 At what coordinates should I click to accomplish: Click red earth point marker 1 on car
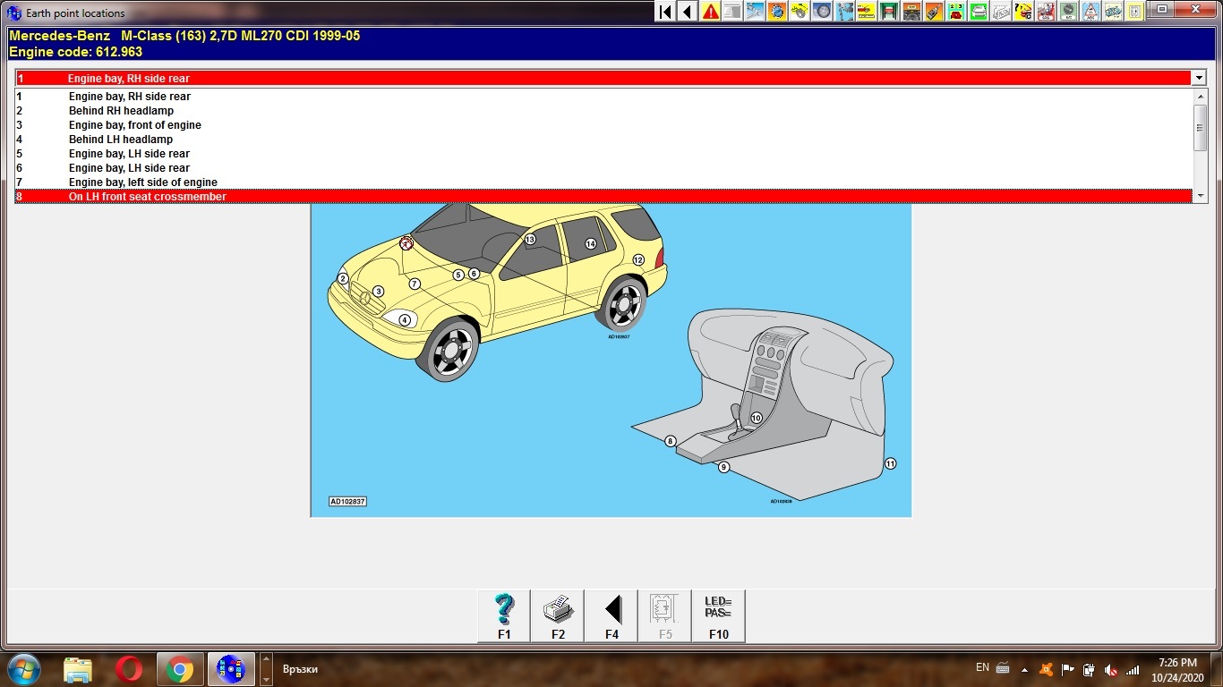(406, 242)
